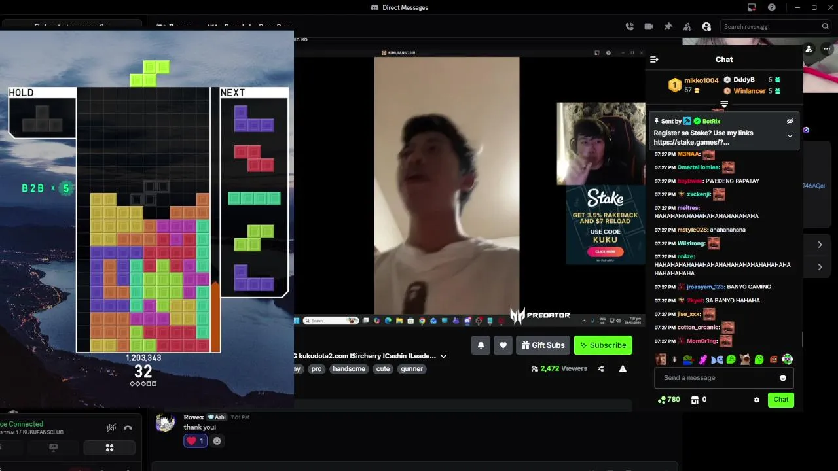Insert the pink hand quick emote

click(702, 359)
